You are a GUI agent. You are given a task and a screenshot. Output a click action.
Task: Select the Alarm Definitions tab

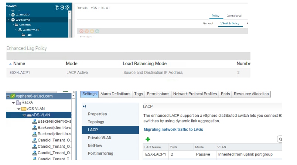click(115, 94)
